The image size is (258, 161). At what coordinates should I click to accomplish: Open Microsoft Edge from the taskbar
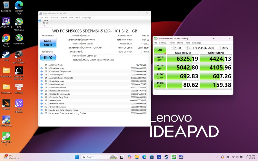[144, 157]
